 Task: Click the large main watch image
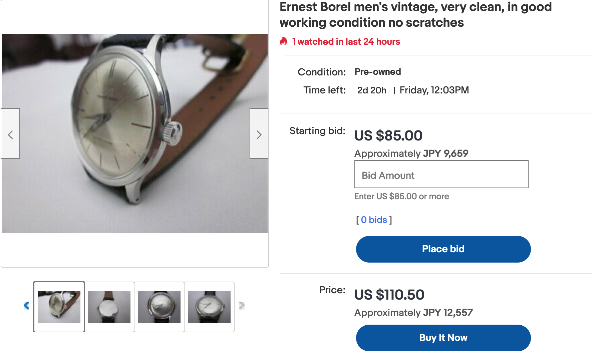pos(135,133)
